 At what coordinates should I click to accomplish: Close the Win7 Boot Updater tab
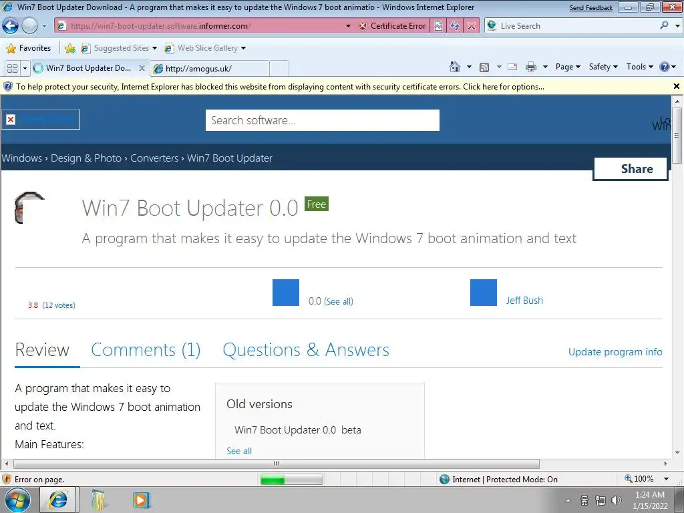click(x=142, y=68)
